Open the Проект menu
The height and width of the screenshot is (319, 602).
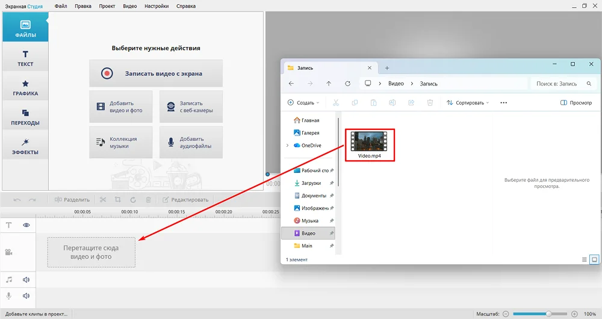coord(107,6)
